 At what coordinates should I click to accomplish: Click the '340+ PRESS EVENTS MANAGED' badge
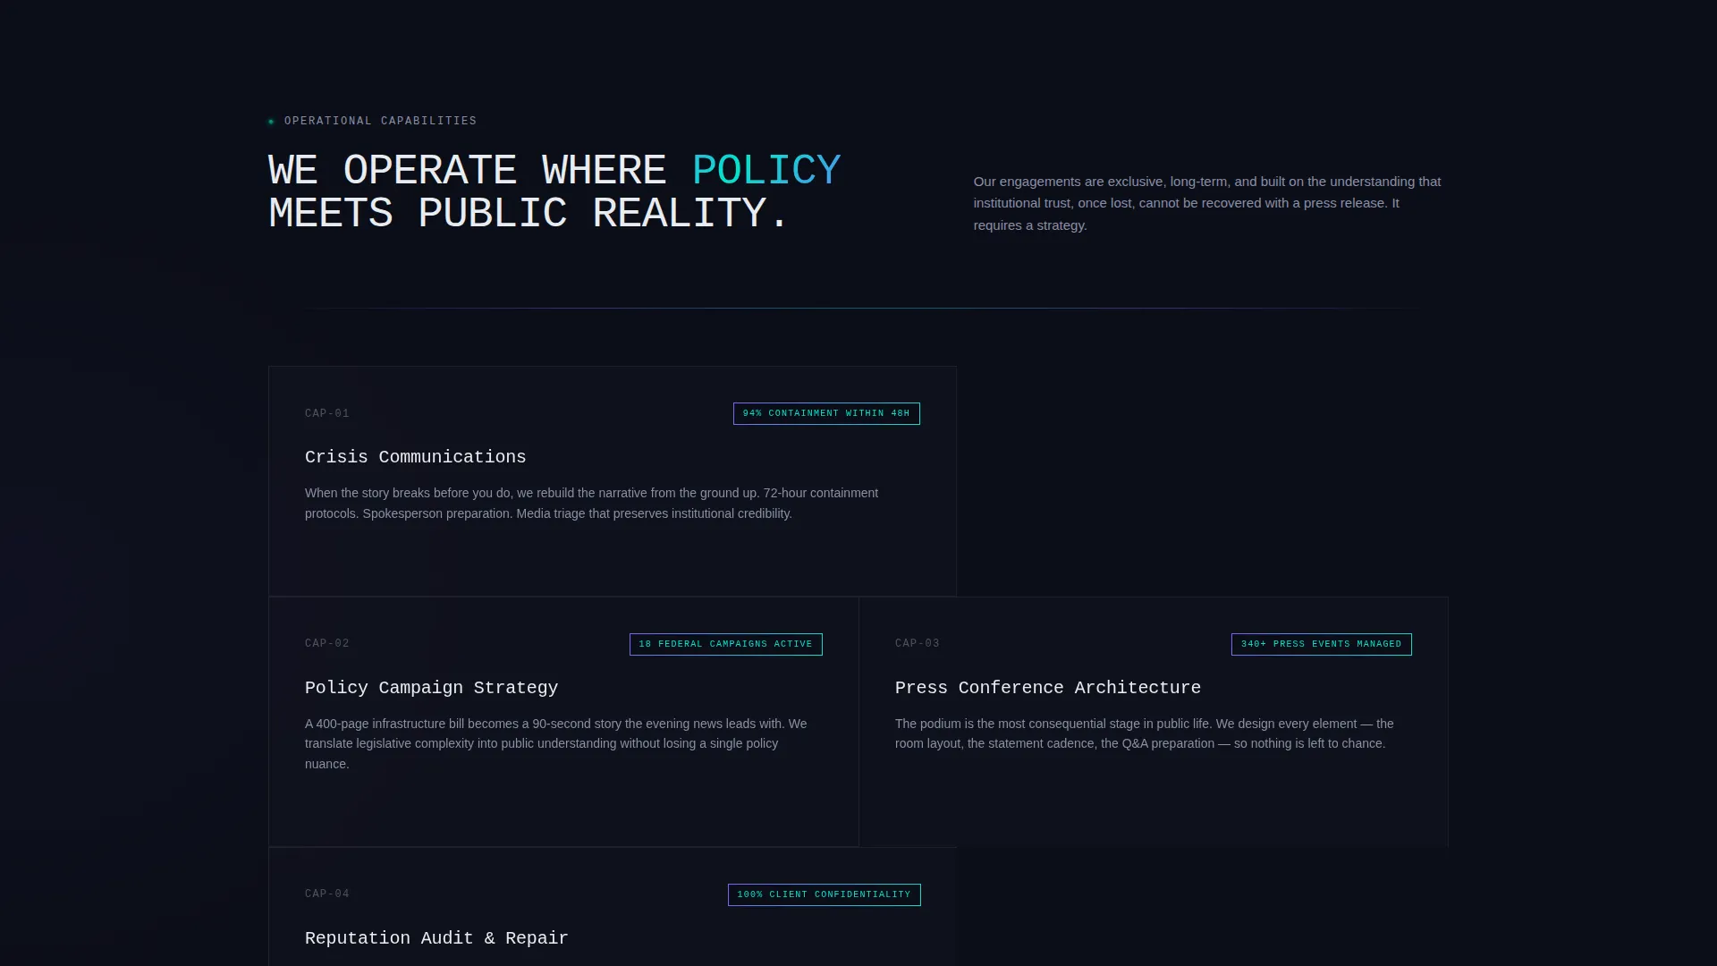(1322, 644)
